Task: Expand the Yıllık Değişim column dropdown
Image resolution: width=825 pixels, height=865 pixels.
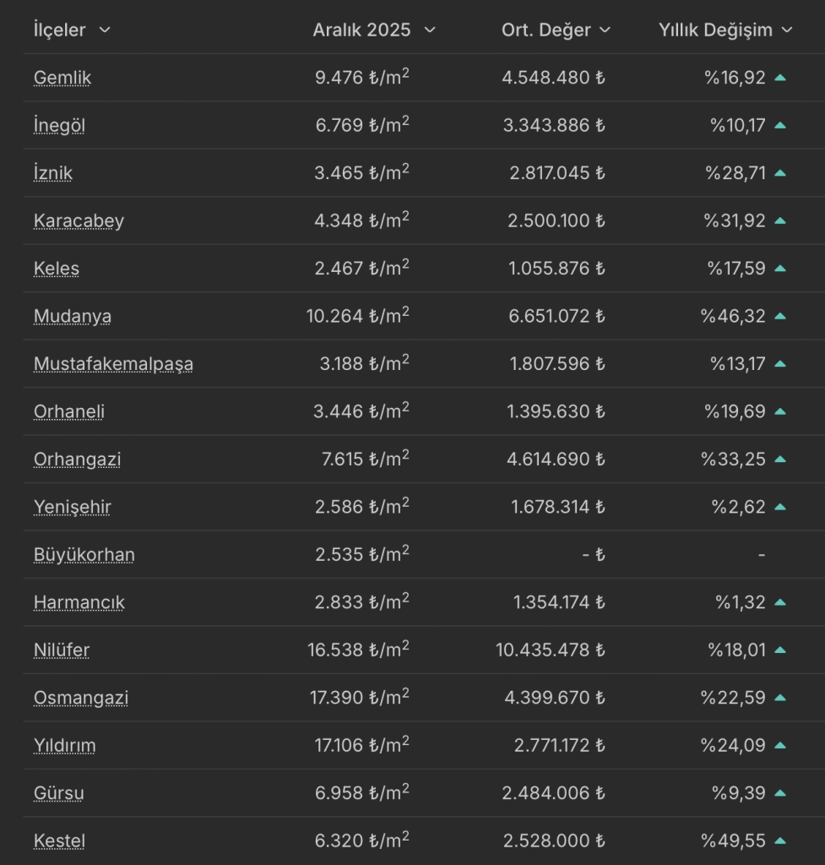Action: pos(787,30)
